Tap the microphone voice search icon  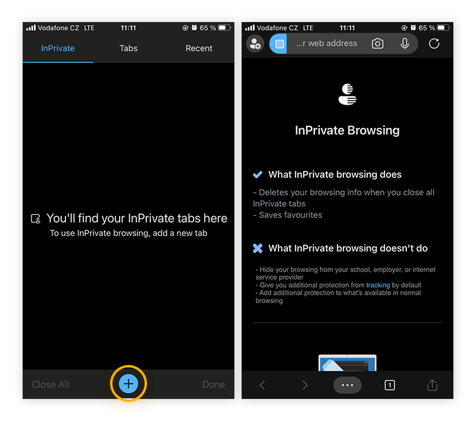[405, 43]
